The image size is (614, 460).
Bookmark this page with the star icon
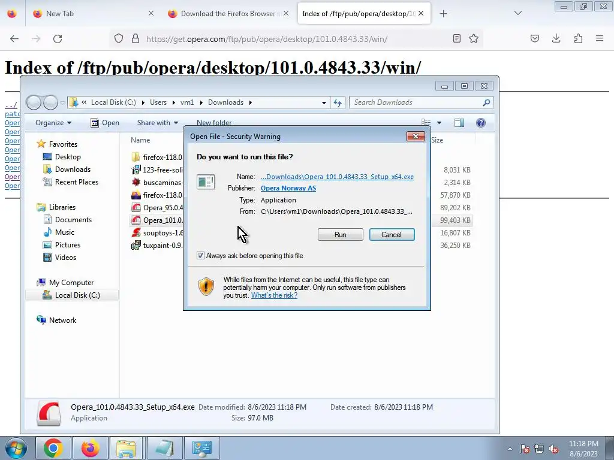[x=474, y=38]
